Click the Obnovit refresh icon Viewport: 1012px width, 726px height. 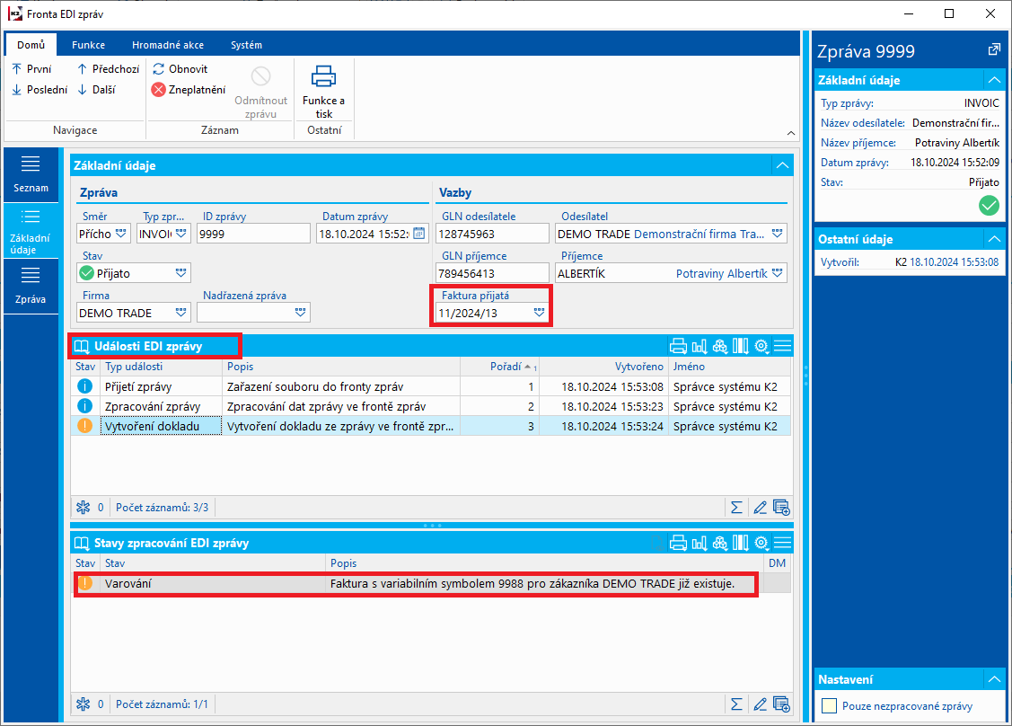coord(159,68)
